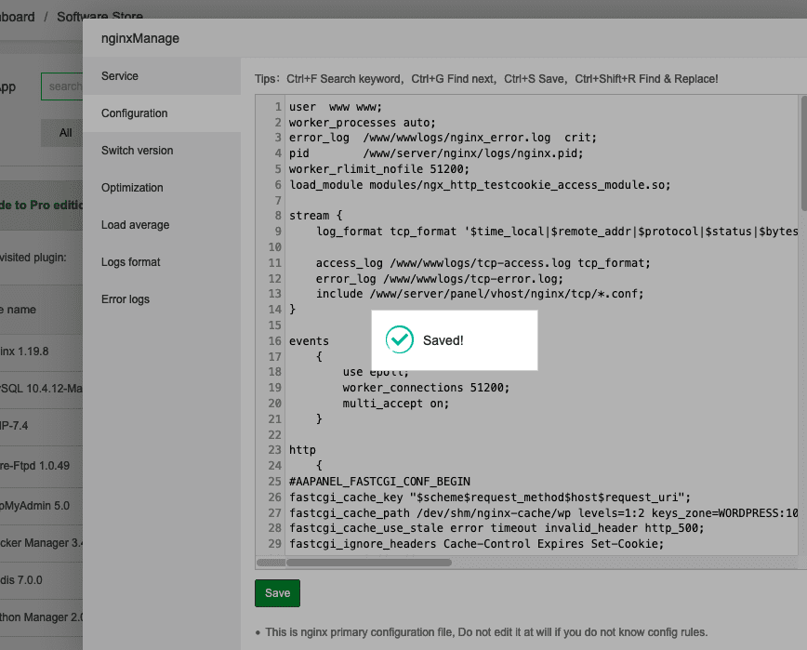Viewport: 807px width, 650px height.
Task: Open the Logs format tab
Action: 131,262
